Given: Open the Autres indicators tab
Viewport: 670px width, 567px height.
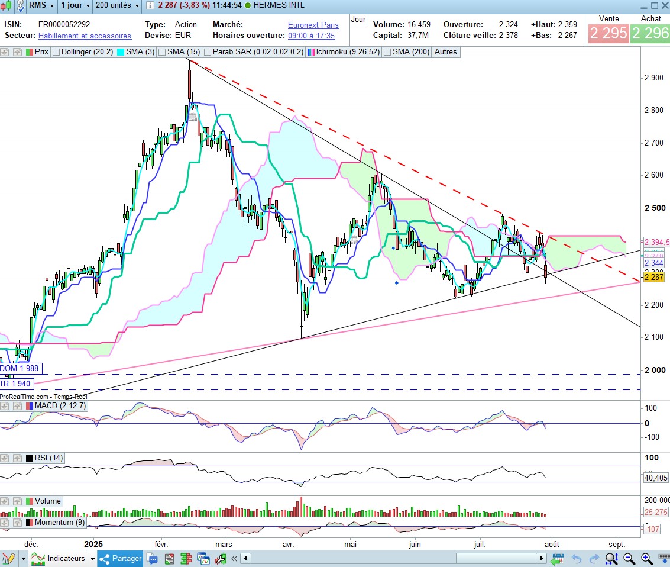Looking at the screenshot, I should [445, 52].
